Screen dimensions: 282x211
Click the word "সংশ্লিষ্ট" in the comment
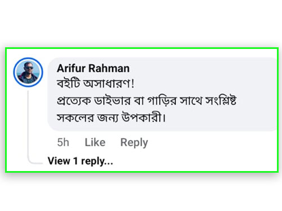(x=221, y=101)
